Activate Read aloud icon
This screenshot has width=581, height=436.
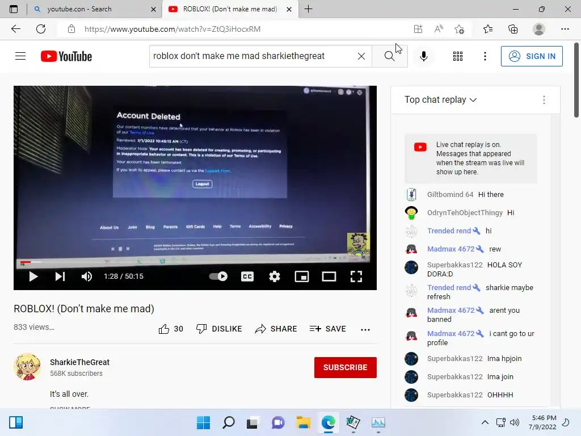[x=439, y=29]
